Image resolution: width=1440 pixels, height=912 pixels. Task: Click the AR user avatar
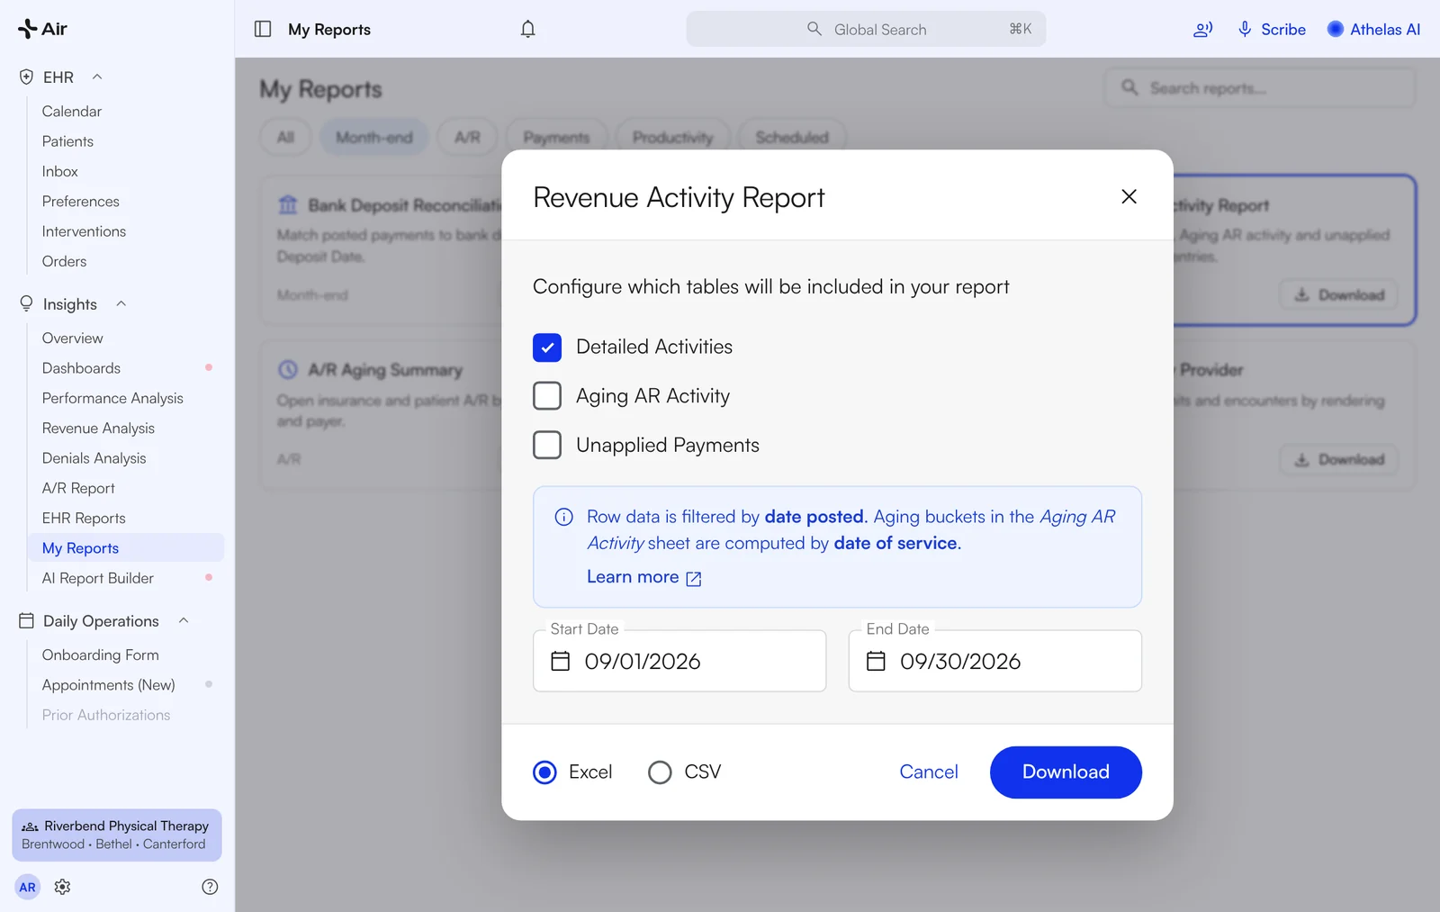pos(28,887)
